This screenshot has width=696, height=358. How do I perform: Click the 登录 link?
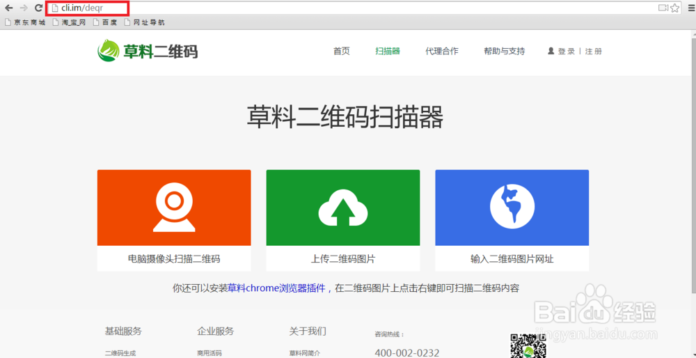tap(567, 52)
